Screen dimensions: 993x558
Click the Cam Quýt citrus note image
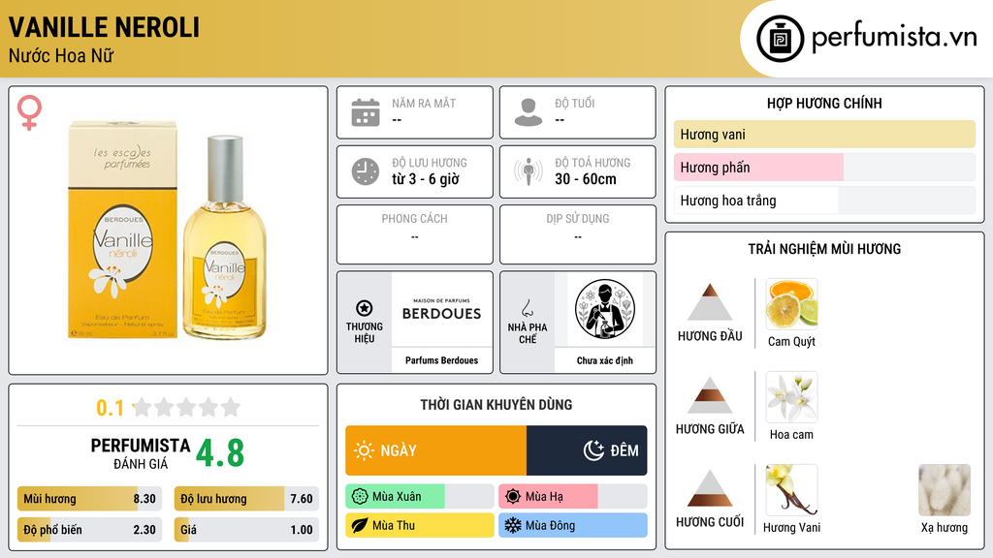[x=791, y=303]
